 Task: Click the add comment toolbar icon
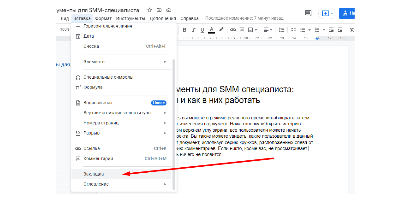tap(242, 30)
